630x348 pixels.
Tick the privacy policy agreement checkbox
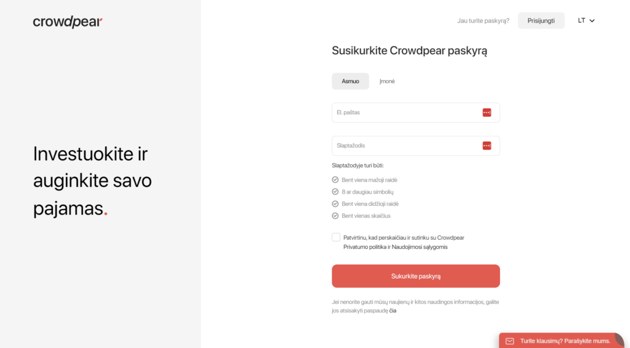point(336,237)
